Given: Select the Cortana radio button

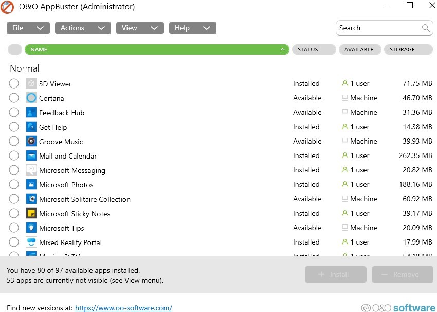Looking at the screenshot, I should click(x=14, y=98).
